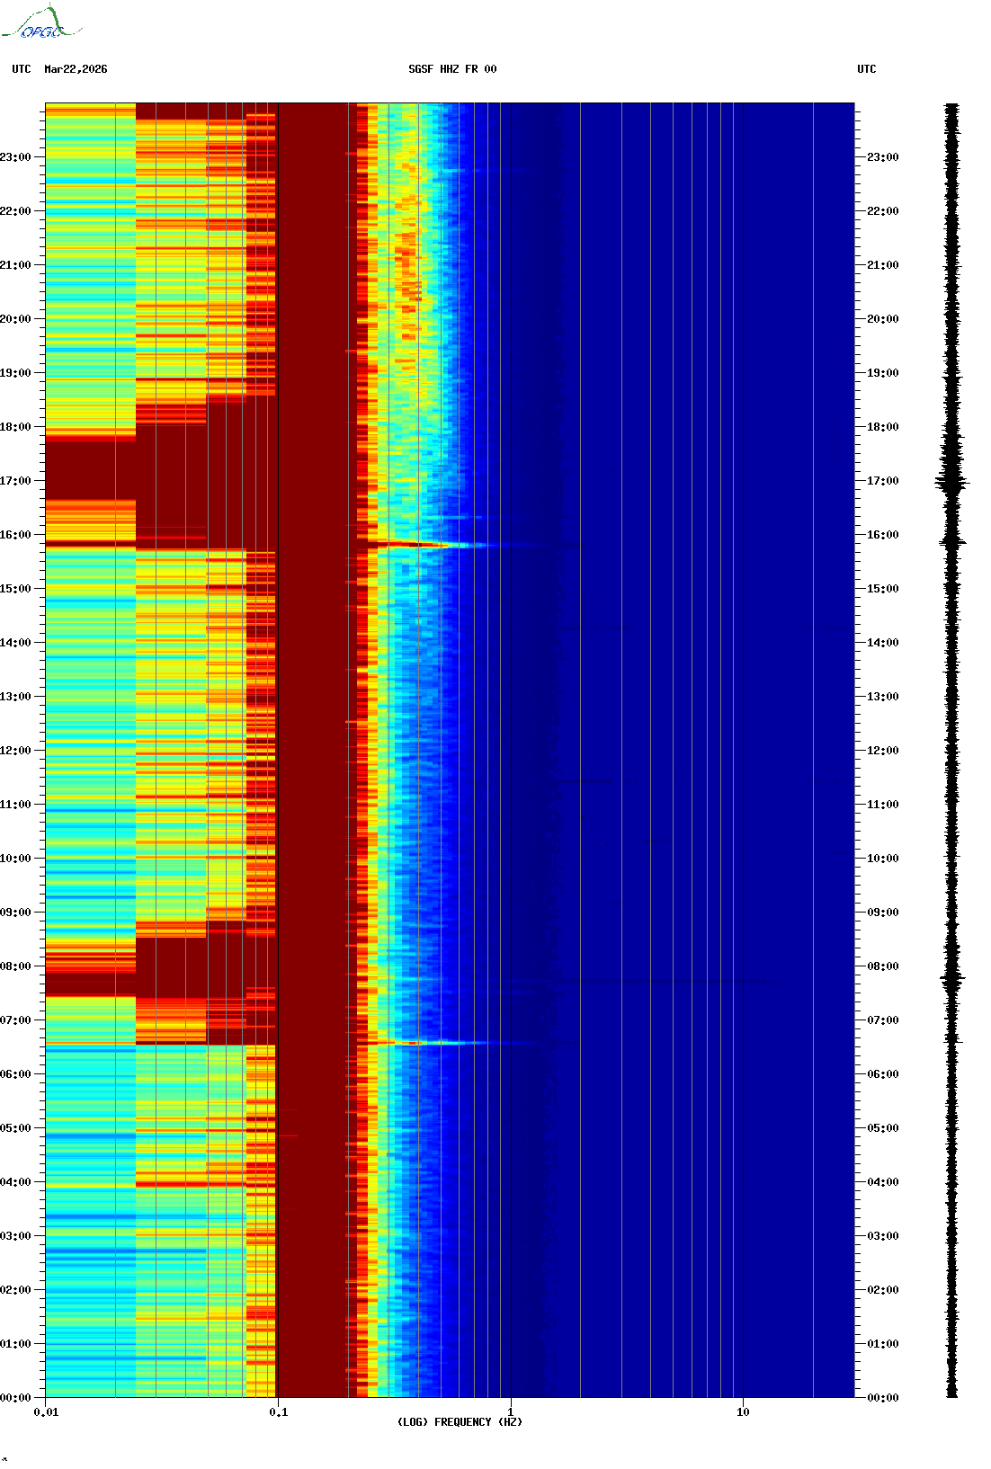This screenshot has height=1469, width=991.
Task: Click the left '16:00' time label
Action: tap(15, 535)
